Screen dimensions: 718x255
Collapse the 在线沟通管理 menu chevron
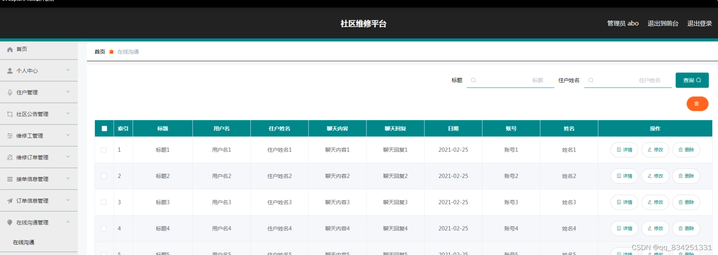pyautogui.click(x=68, y=222)
